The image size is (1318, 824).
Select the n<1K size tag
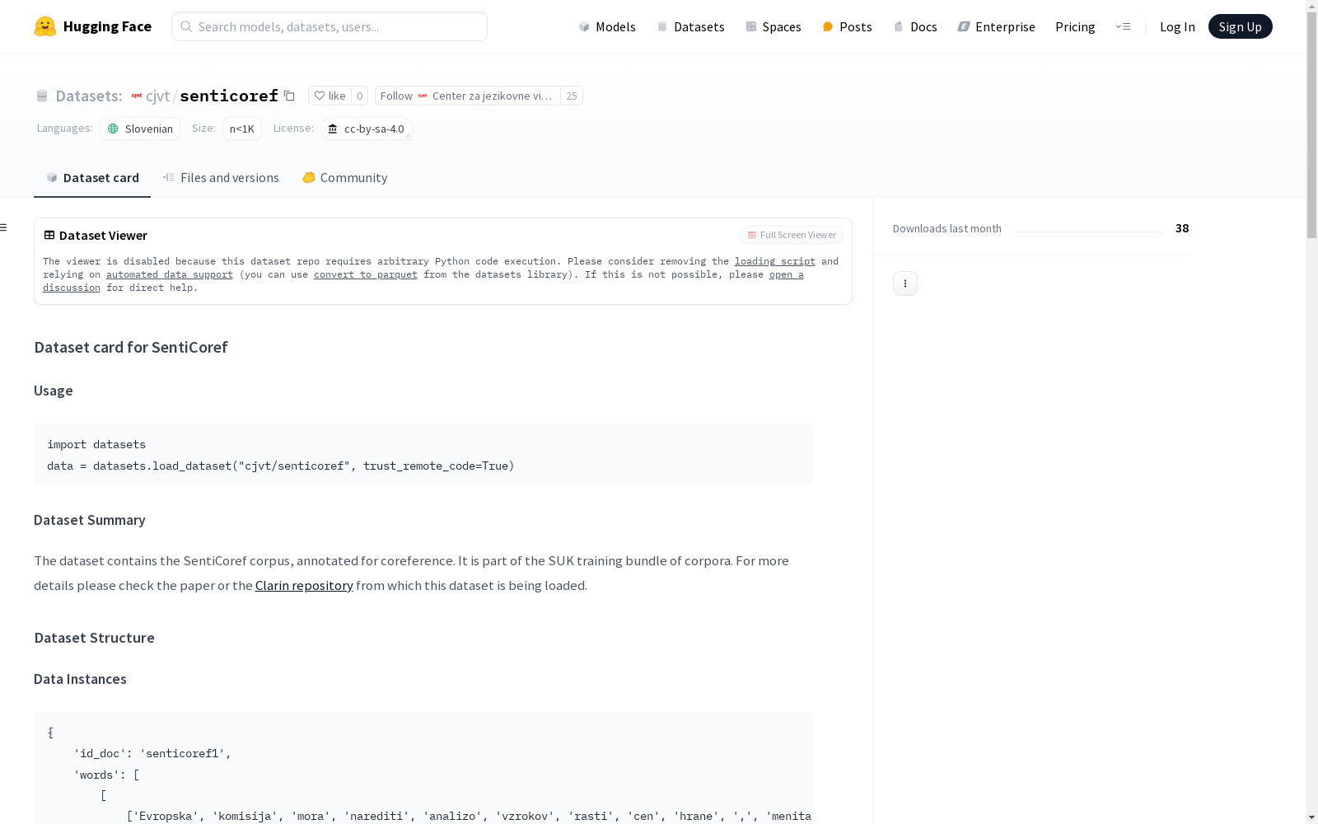click(242, 129)
